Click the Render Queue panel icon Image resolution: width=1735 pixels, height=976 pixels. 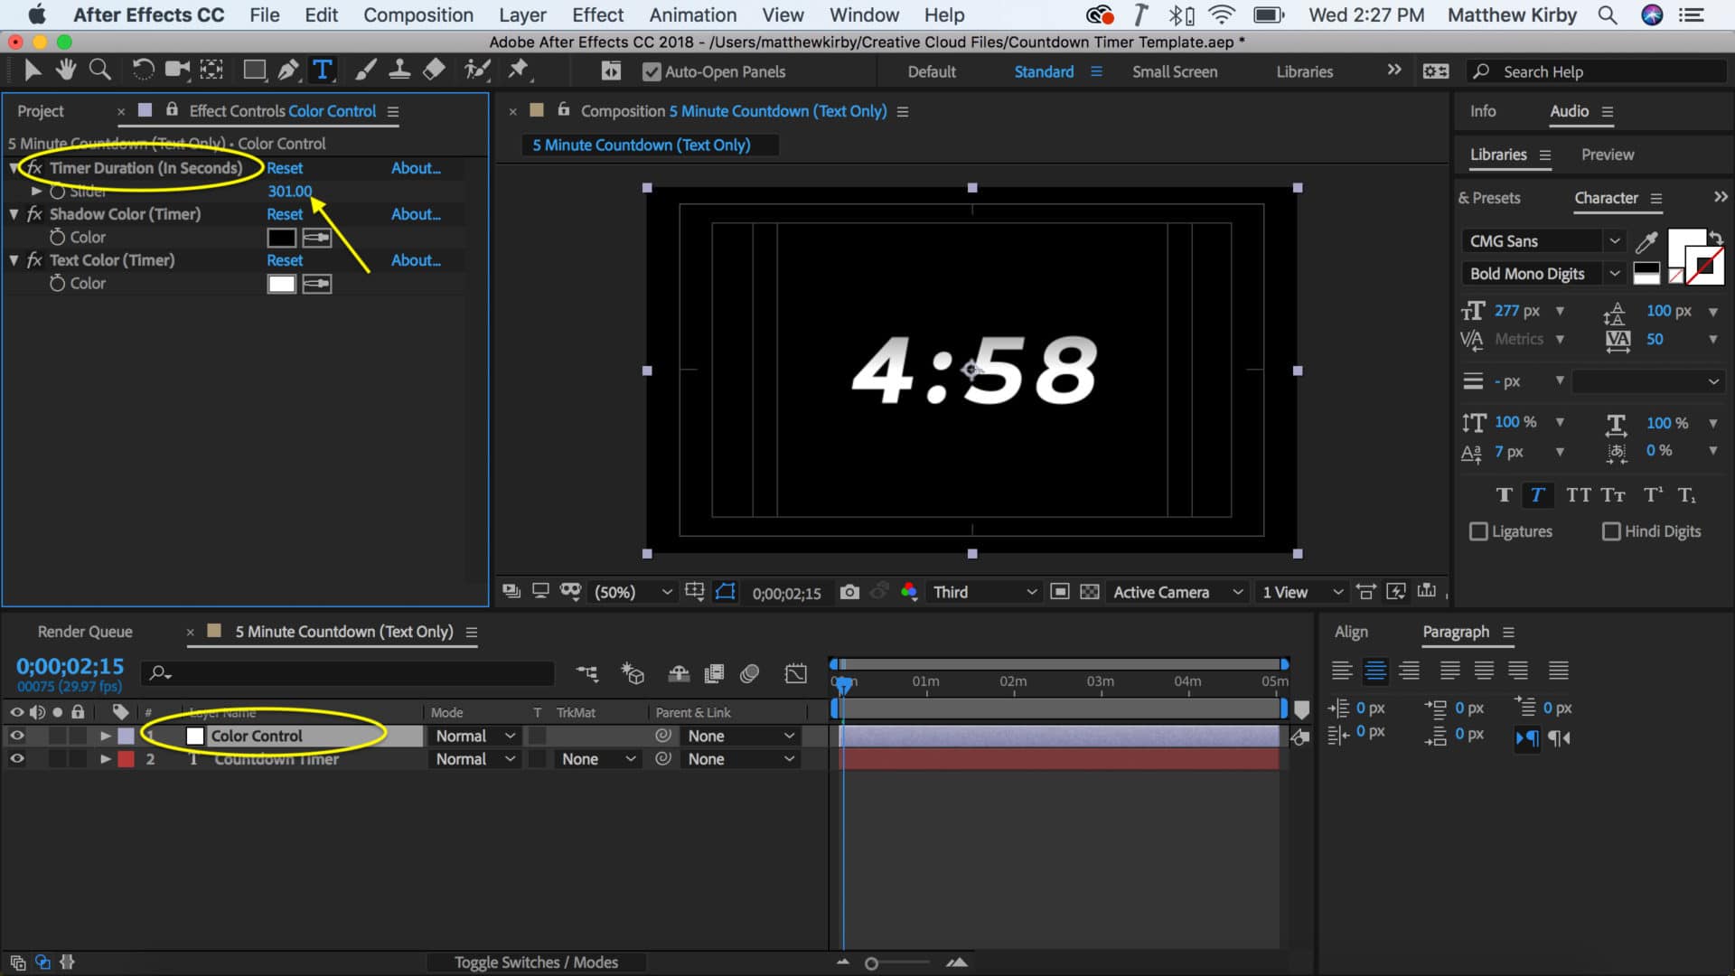tap(85, 632)
